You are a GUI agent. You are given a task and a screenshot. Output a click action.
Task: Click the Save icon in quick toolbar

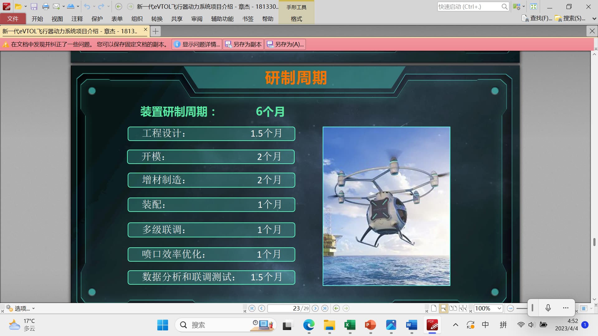point(34,7)
